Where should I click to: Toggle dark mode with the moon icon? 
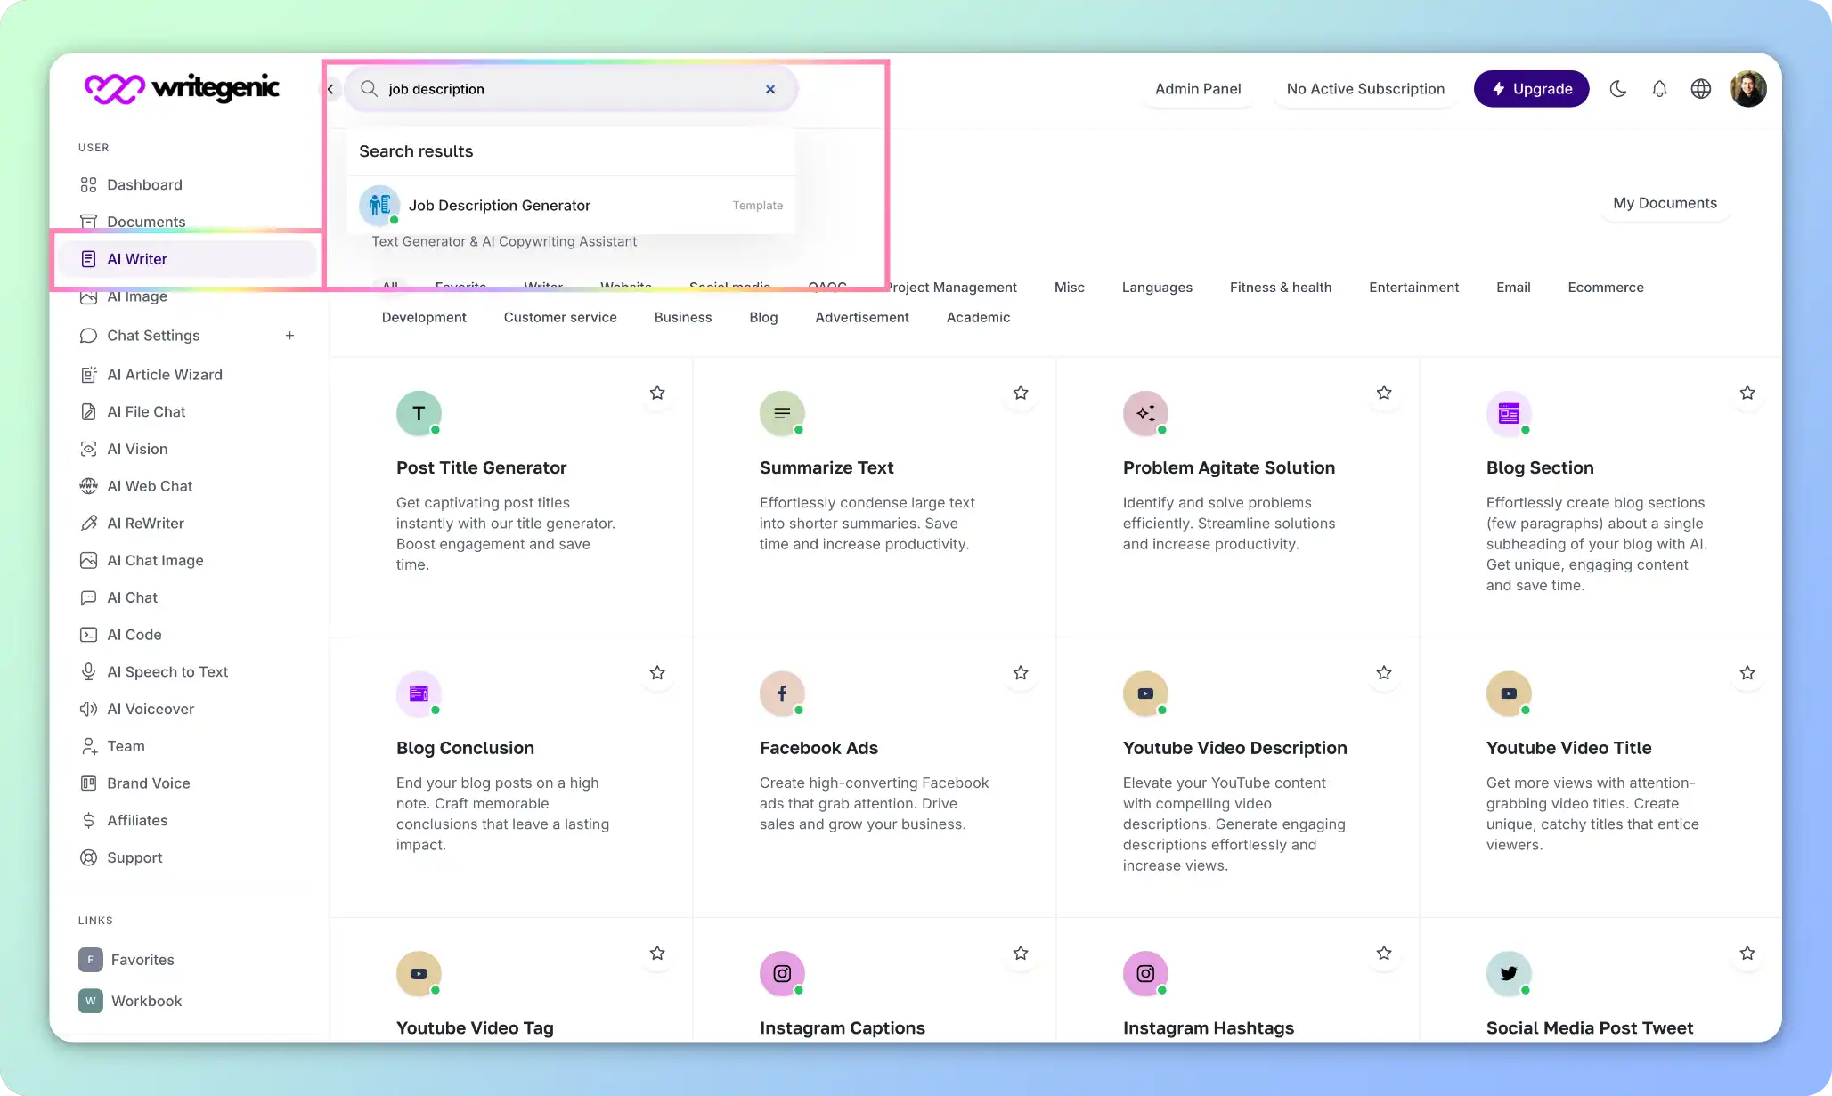1618,89
